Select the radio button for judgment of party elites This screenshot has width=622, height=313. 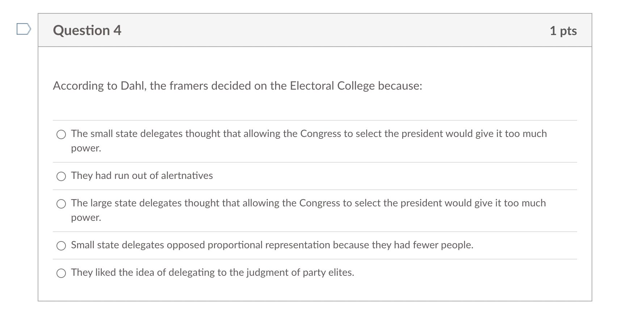pyautogui.click(x=61, y=273)
